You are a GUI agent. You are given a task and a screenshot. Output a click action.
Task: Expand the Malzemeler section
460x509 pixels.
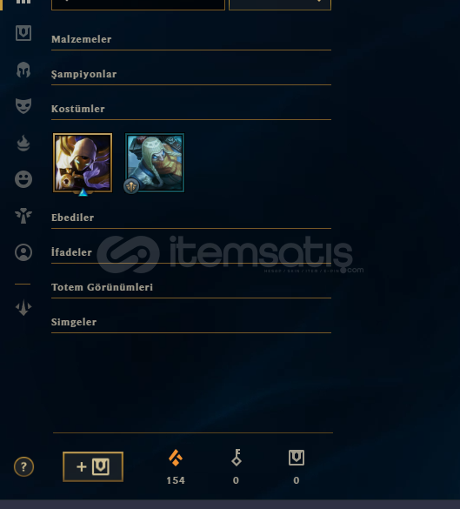[x=191, y=40]
